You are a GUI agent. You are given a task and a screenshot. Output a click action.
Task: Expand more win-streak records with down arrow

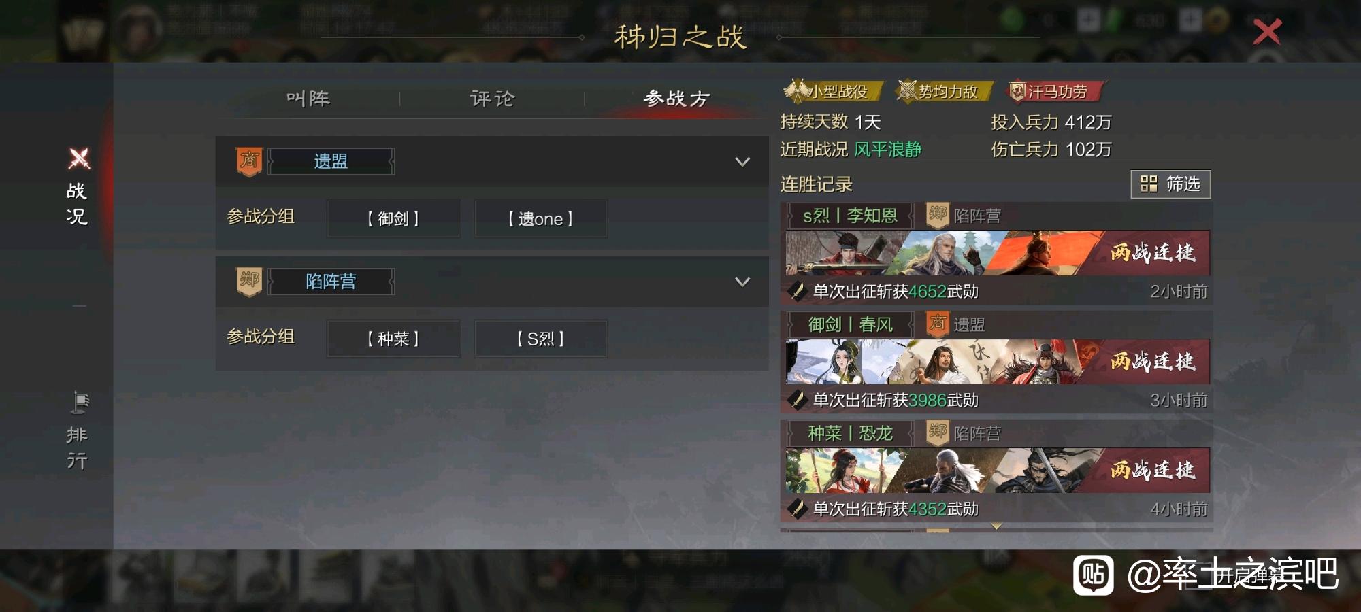(x=996, y=526)
